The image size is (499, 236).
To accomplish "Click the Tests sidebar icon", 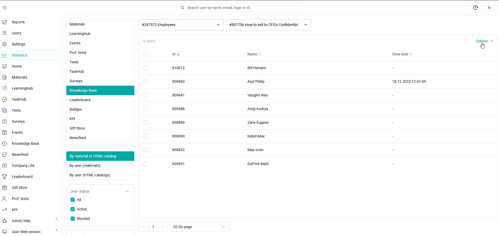I will click(4, 110).
